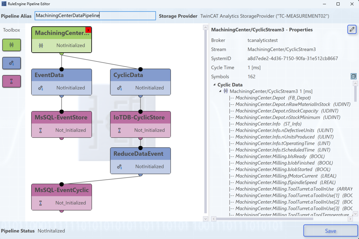Click the symbols window icon beside 162
This screenshot has width=359, height=239.
pos(354,76)
